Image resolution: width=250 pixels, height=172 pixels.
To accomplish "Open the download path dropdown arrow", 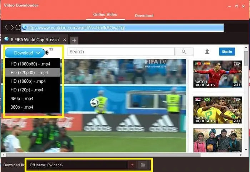I will (132, 165).
